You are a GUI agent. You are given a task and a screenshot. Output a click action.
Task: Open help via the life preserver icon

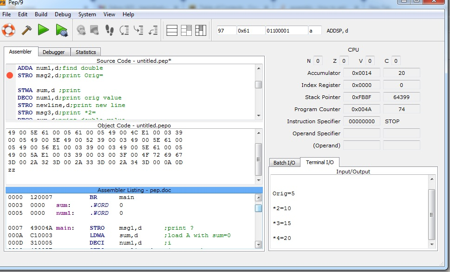[x=8, y=30]
